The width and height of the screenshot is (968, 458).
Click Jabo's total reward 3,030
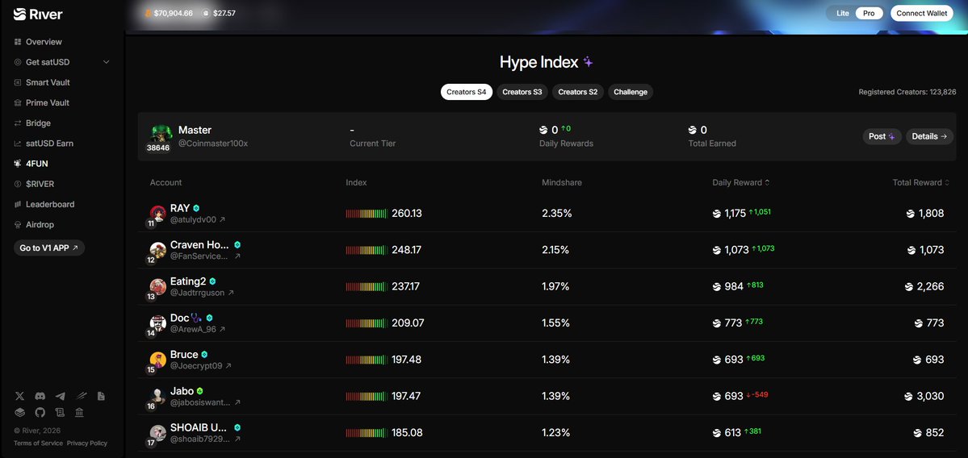[924, 397]
